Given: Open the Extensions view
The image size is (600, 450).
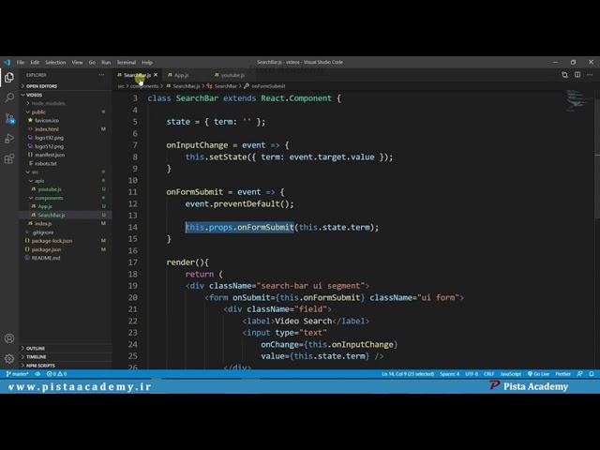Looking at the screenshot, I should tap(9, 158).
